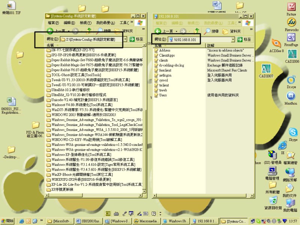The height and width of the screenshot is (225, 300).
Task: Expand Quick Launch chevron on taskbar
Action: (x=41, y=220)
